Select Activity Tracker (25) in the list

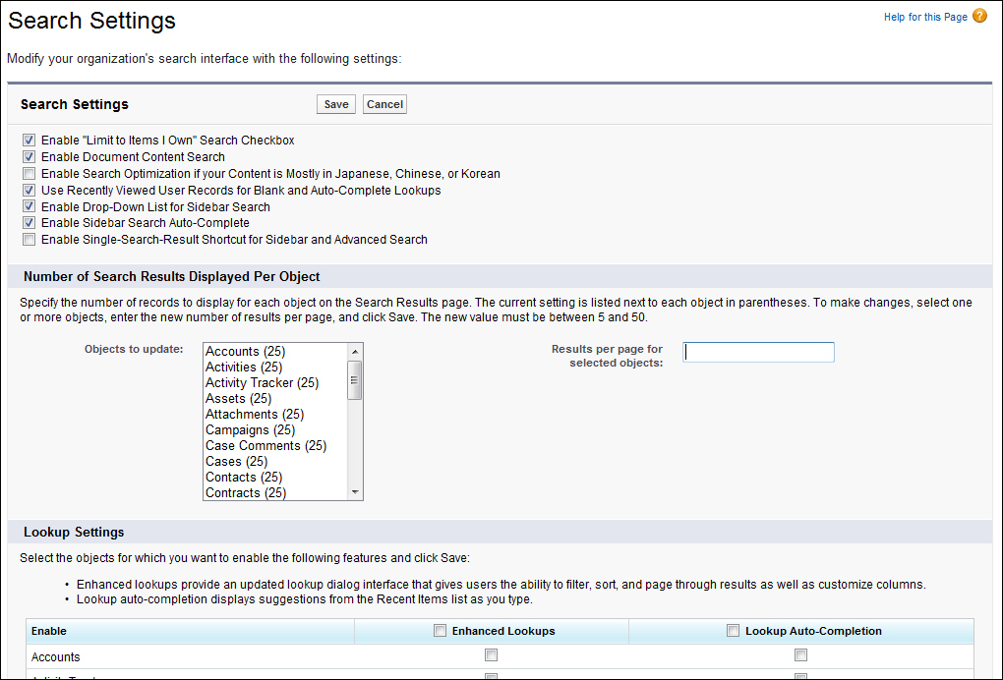[x=262, y=383]
